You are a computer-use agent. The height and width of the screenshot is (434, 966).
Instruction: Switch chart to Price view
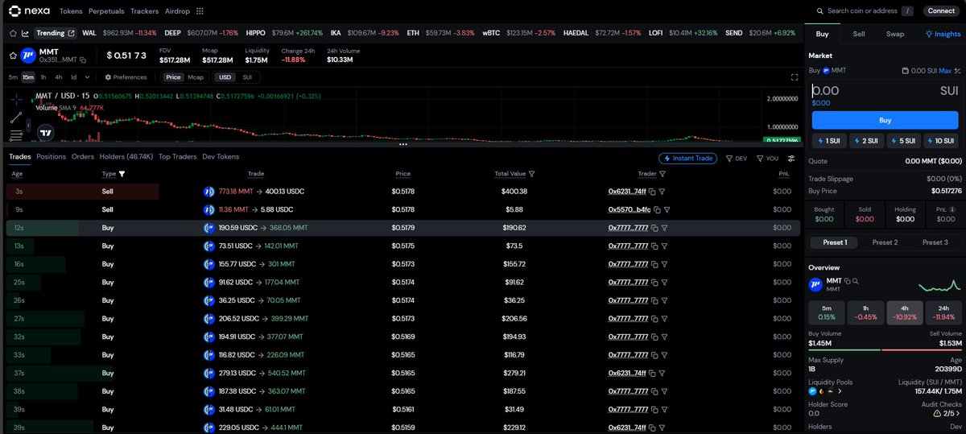click(x=173, y=77)
